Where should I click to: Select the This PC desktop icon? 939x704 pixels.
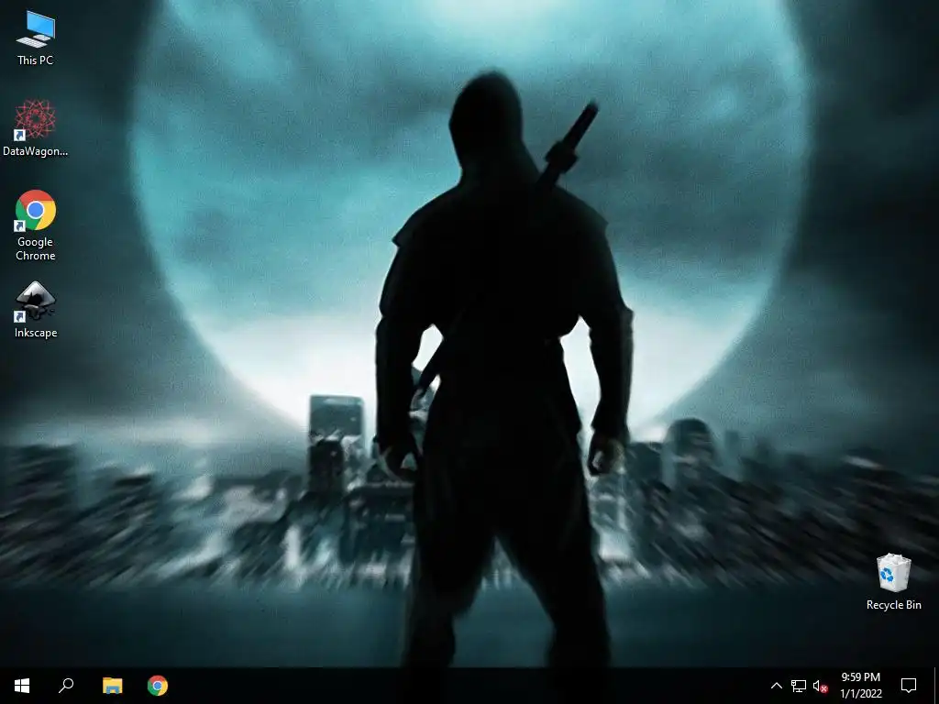(x=36, y=38)
